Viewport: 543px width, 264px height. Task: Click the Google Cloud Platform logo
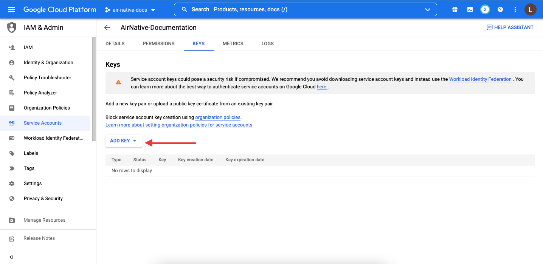(x=60, y=9)
